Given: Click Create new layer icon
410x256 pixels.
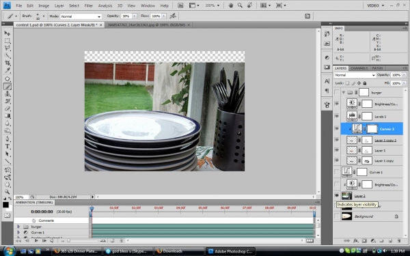Looking at the screenshot, I should (x=390, y=240).
